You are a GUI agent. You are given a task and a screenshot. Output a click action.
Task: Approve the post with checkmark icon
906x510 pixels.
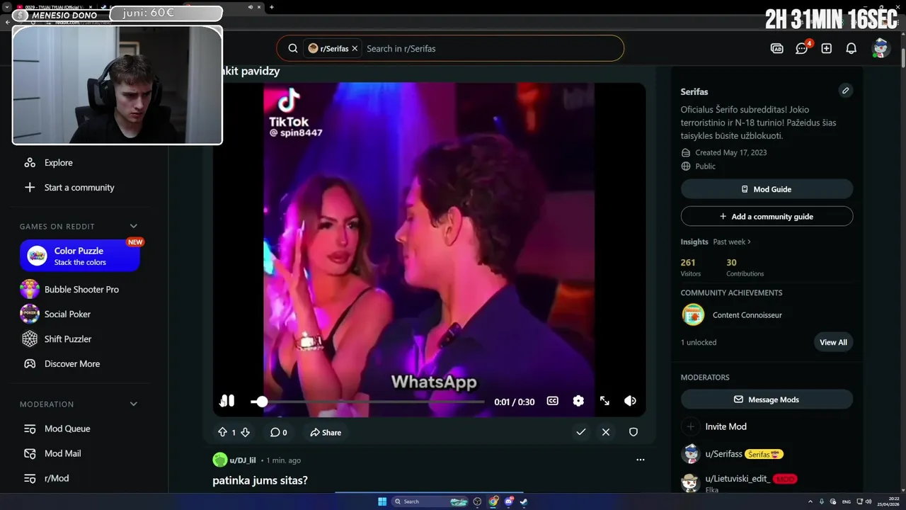[581, 432]
